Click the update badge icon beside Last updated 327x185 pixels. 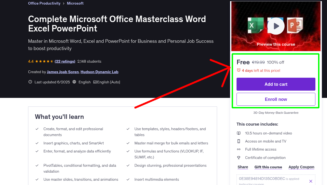(30, 82)
